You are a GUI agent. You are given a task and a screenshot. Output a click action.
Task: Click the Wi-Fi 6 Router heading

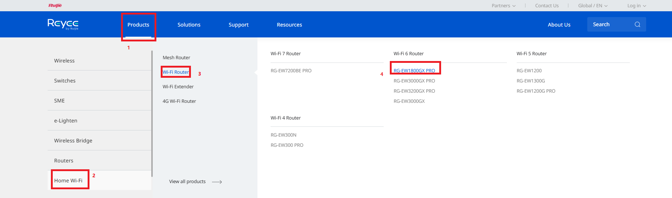(x=408, y=53)
